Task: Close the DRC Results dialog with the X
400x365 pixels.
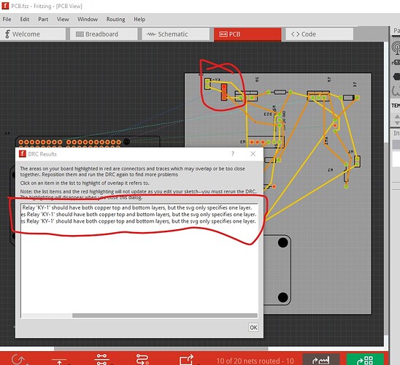Action: pyautogui.click(x=253, y=154)
